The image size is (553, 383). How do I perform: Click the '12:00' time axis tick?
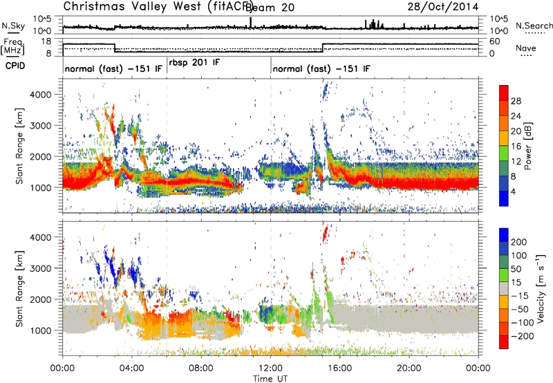(270, 368)
